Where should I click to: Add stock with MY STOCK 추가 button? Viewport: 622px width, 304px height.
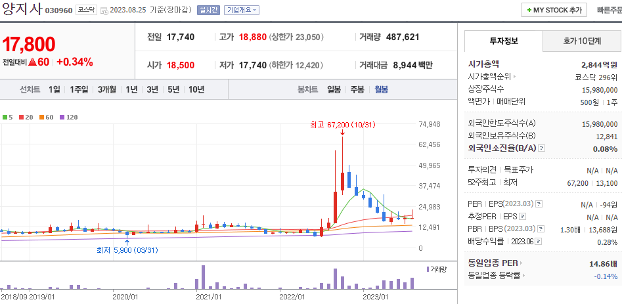554,11
